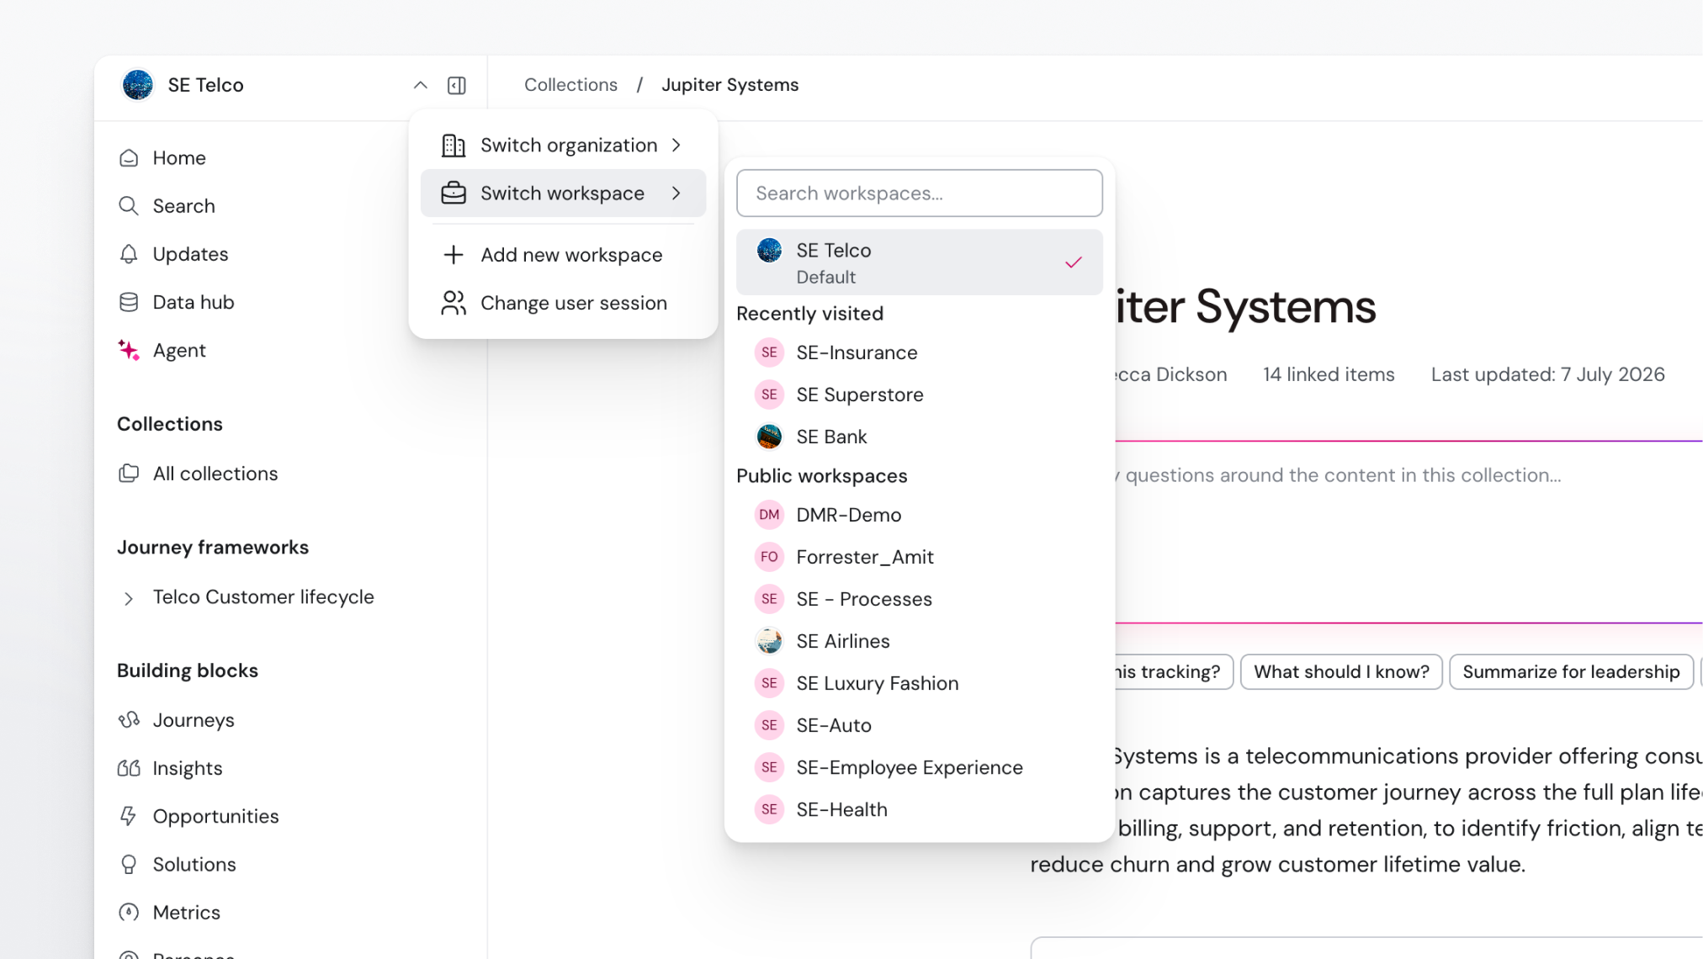Viewport: 1703px width, 959px height.
Task: Open Updates bell icon
Action: (129, 254)
